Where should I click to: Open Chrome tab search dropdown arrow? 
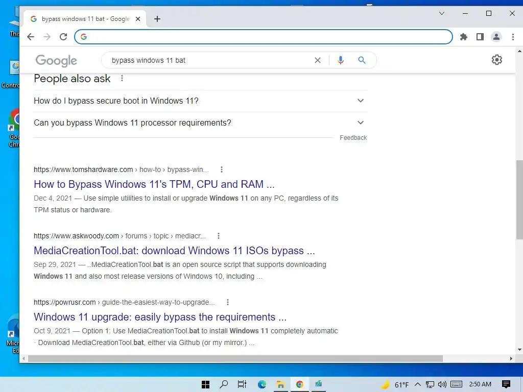(442, 13)
